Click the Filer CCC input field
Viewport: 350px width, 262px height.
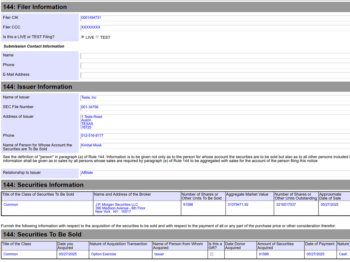(215, 27)
